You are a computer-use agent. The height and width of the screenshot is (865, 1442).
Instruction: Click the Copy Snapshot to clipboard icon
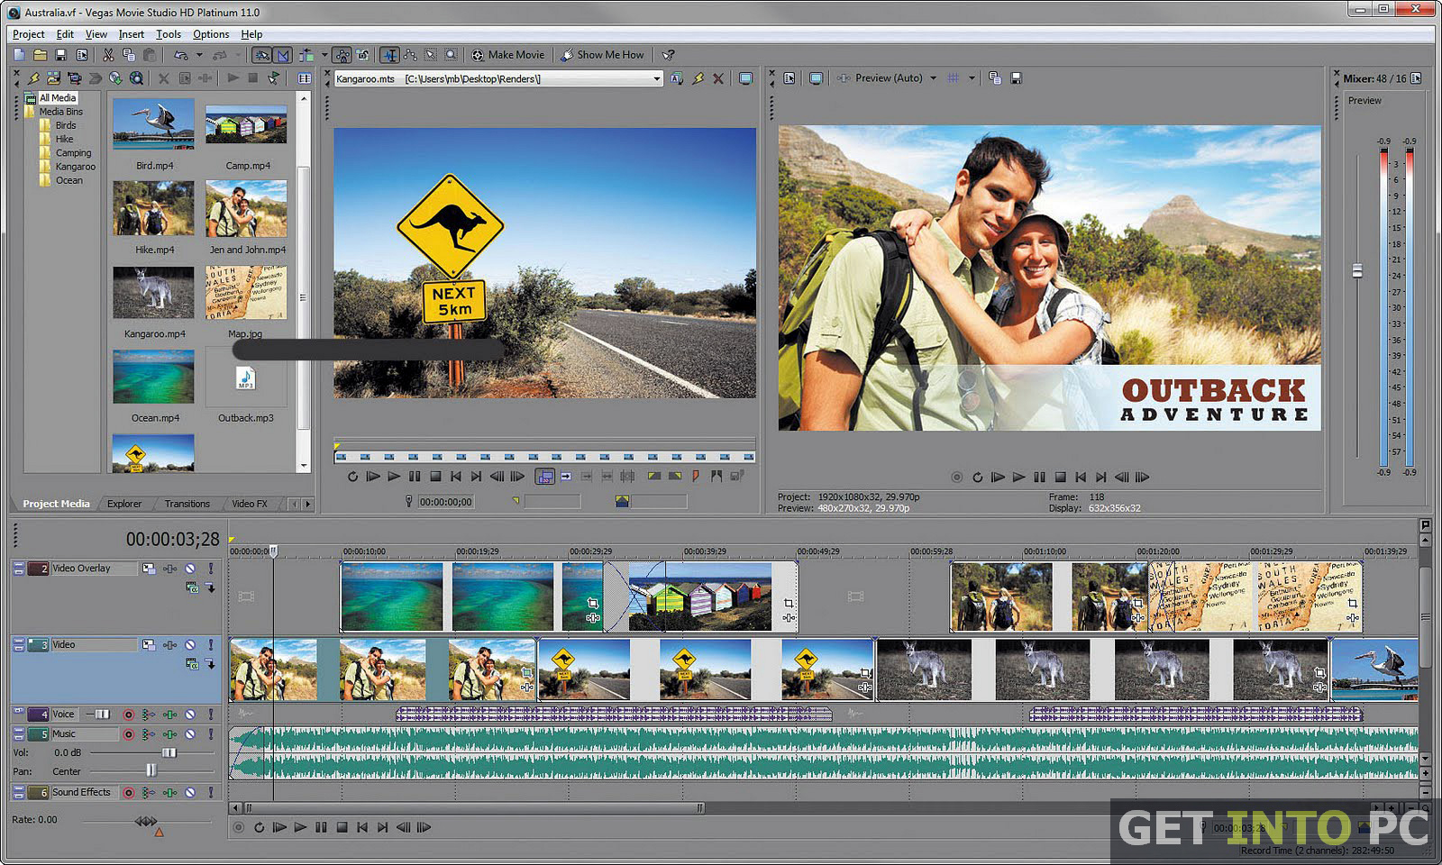[995, 78]
